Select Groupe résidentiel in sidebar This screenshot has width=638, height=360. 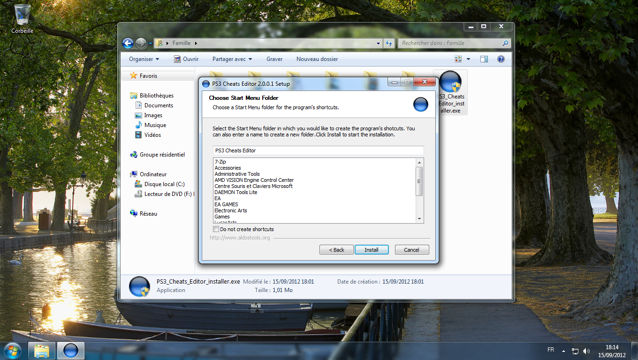click(162, 155)
